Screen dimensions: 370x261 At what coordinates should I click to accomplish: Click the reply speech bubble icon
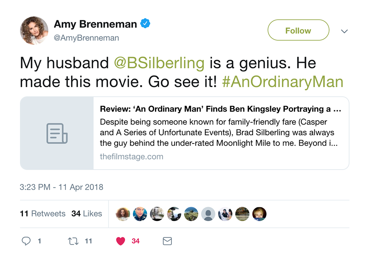(26, 241)
